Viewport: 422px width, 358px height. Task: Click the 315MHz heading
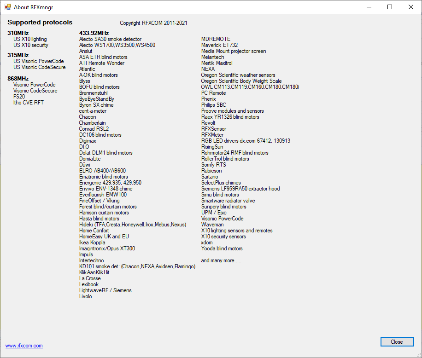(18, 55)
